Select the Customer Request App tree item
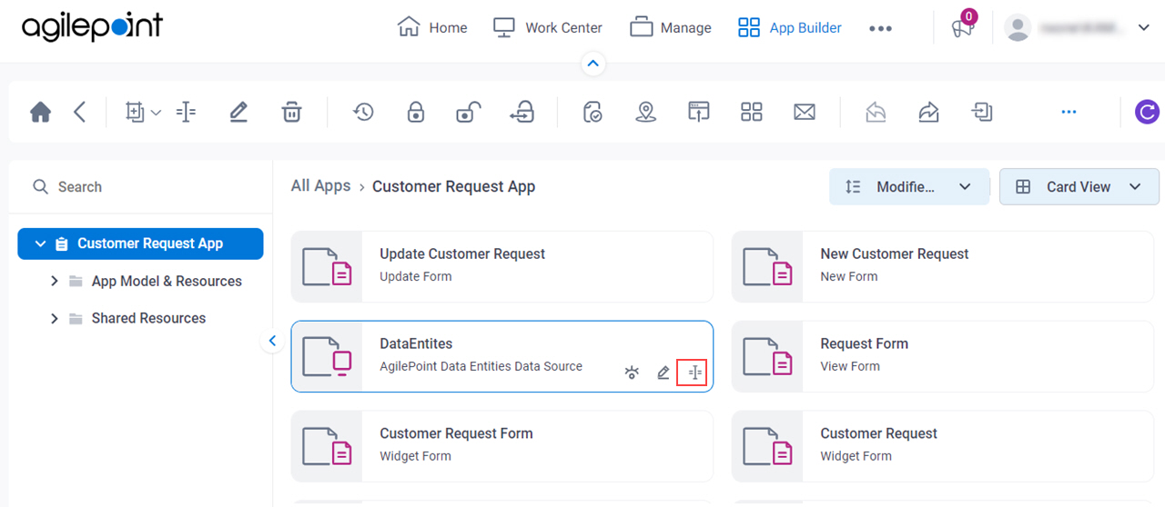The image size is (1165, 507). [140, 244]
